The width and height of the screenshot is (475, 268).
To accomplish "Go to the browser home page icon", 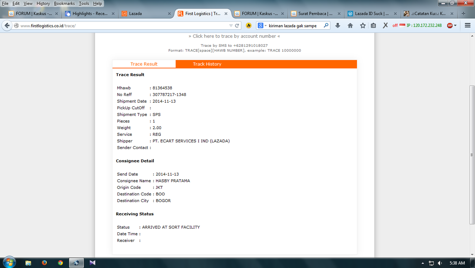I will pos(350,26).
